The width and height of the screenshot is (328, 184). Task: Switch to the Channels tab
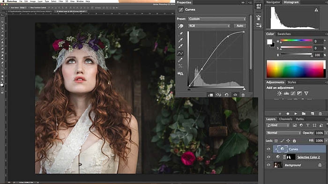tap(285, 119)
